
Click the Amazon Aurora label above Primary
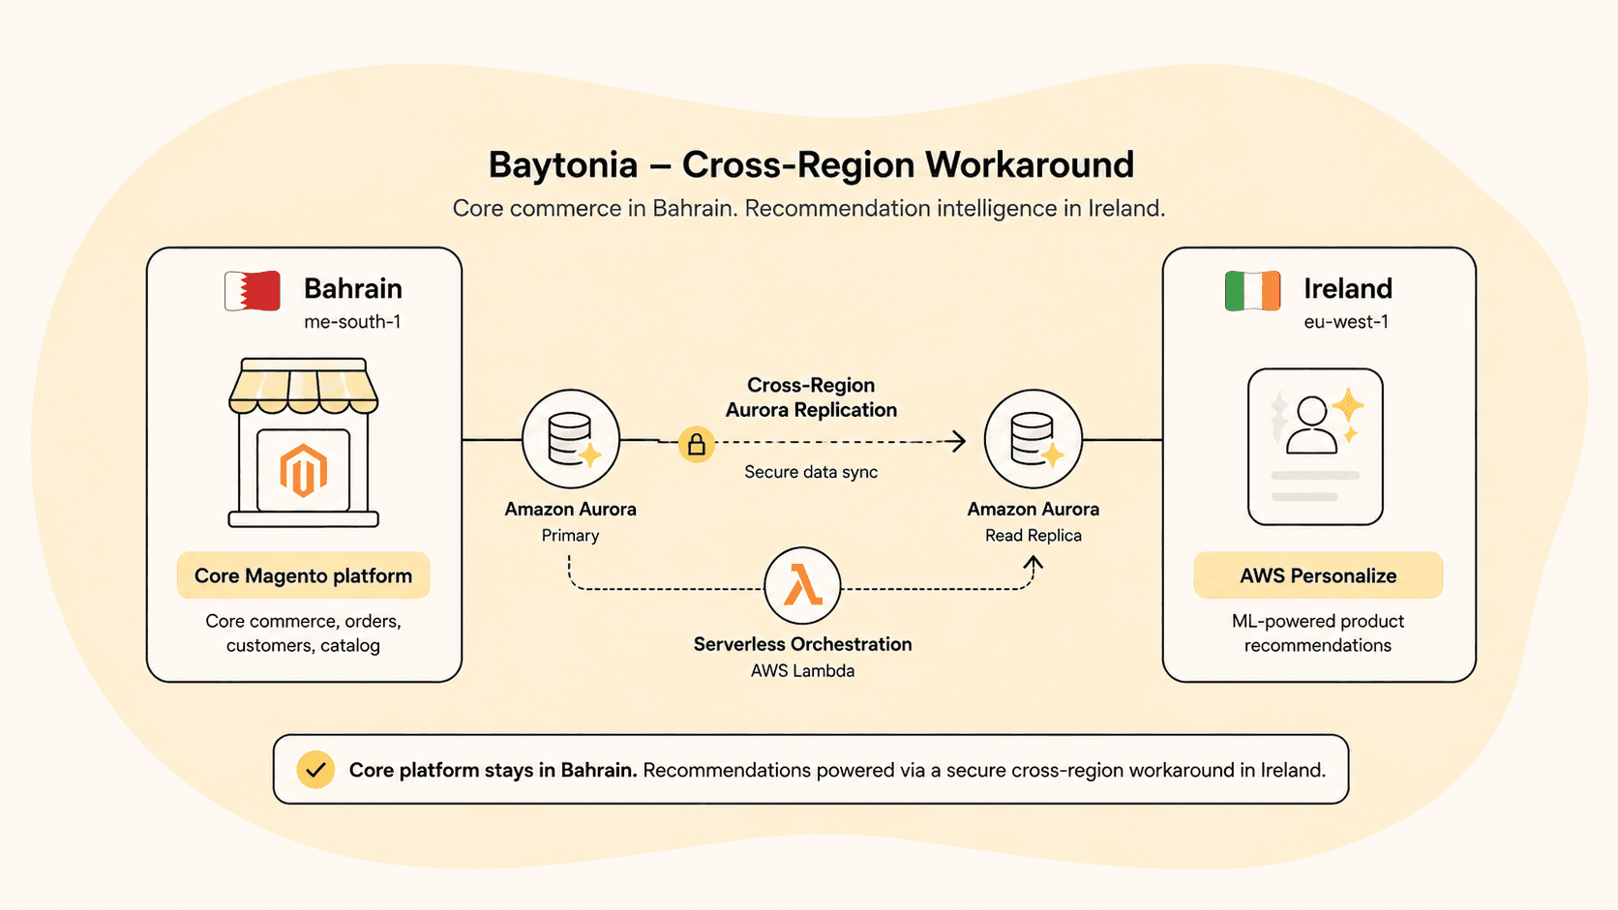coord(571,509)
